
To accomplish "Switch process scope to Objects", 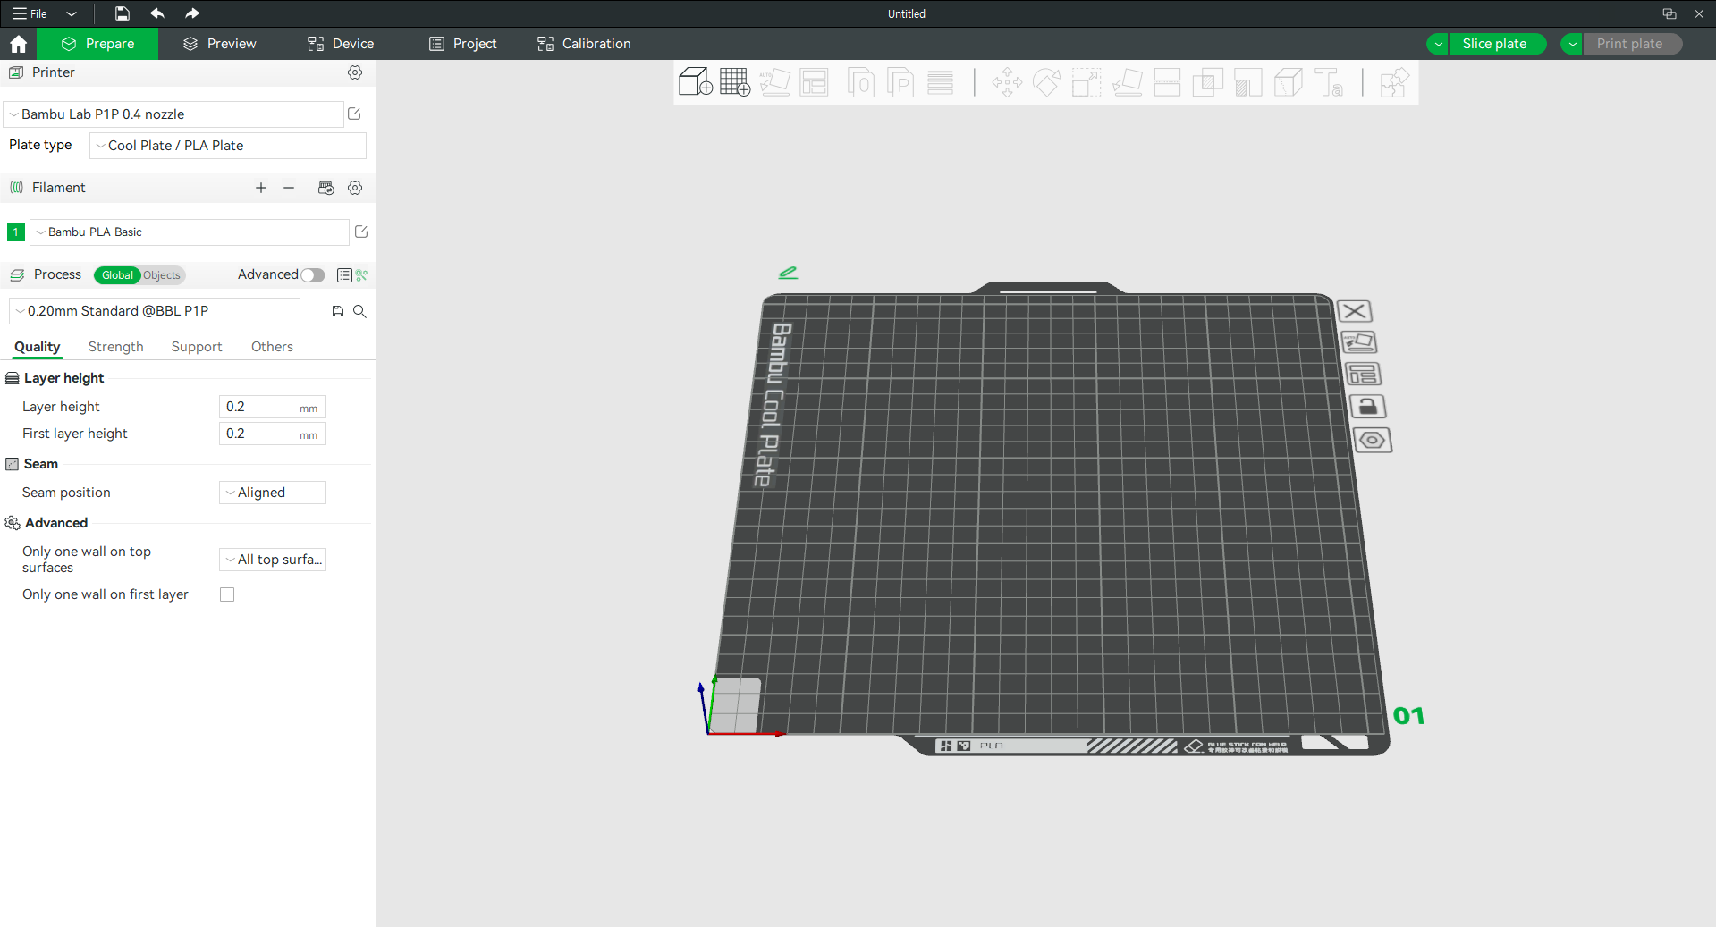I will 162,275.
